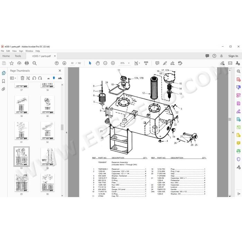Expand right pane with bottom arrow icon
Image resolution: width=242 pixels, height=242 pixels.
click(239, 194)
